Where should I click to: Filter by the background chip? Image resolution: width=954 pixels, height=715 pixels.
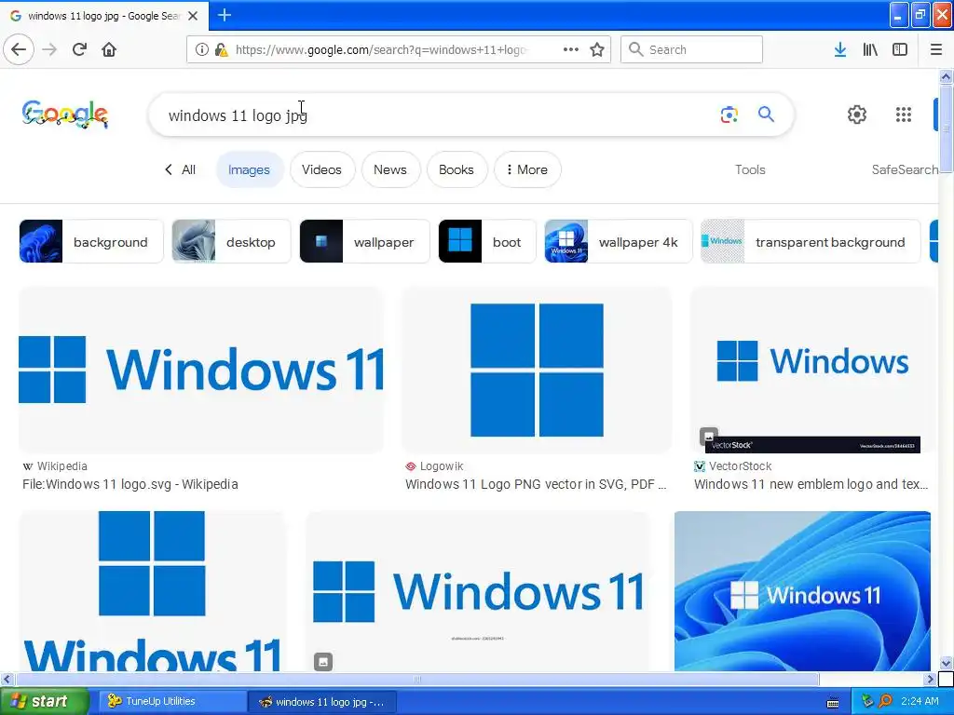click(x=91, y=241)
